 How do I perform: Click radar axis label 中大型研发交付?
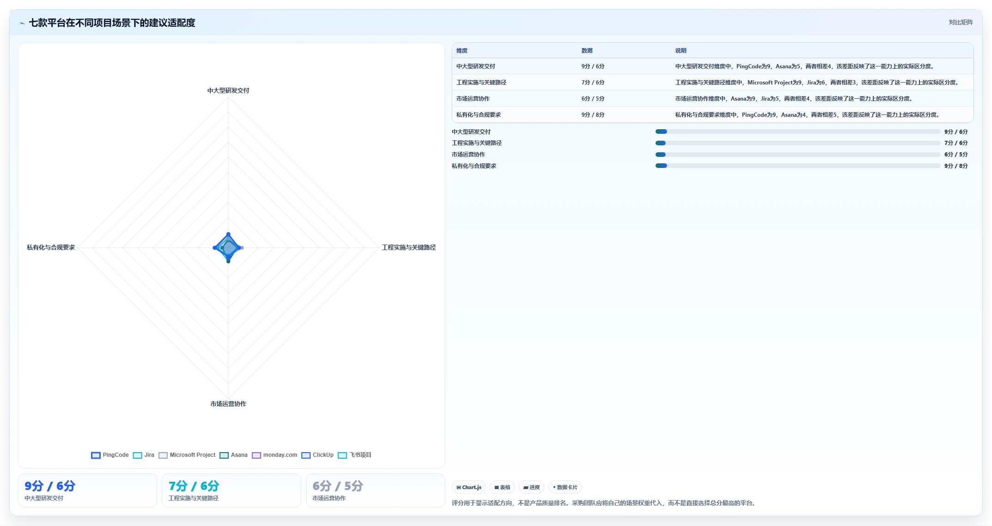point(228,90)
